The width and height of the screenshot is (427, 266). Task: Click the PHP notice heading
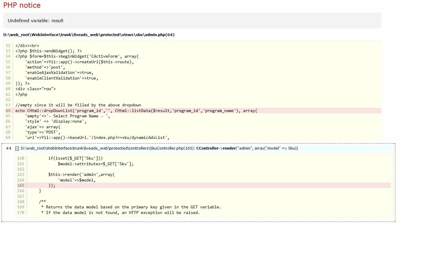point(22,5)
